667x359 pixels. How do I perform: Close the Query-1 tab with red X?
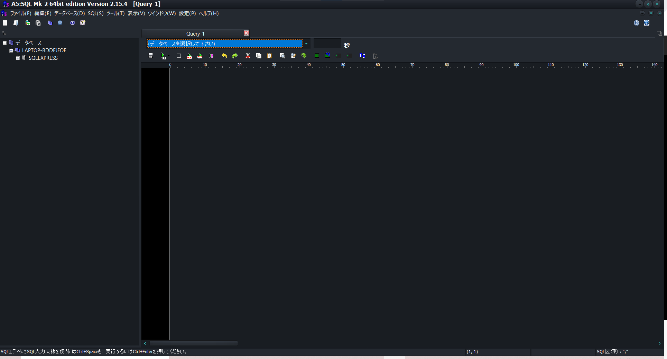(246, 33)
